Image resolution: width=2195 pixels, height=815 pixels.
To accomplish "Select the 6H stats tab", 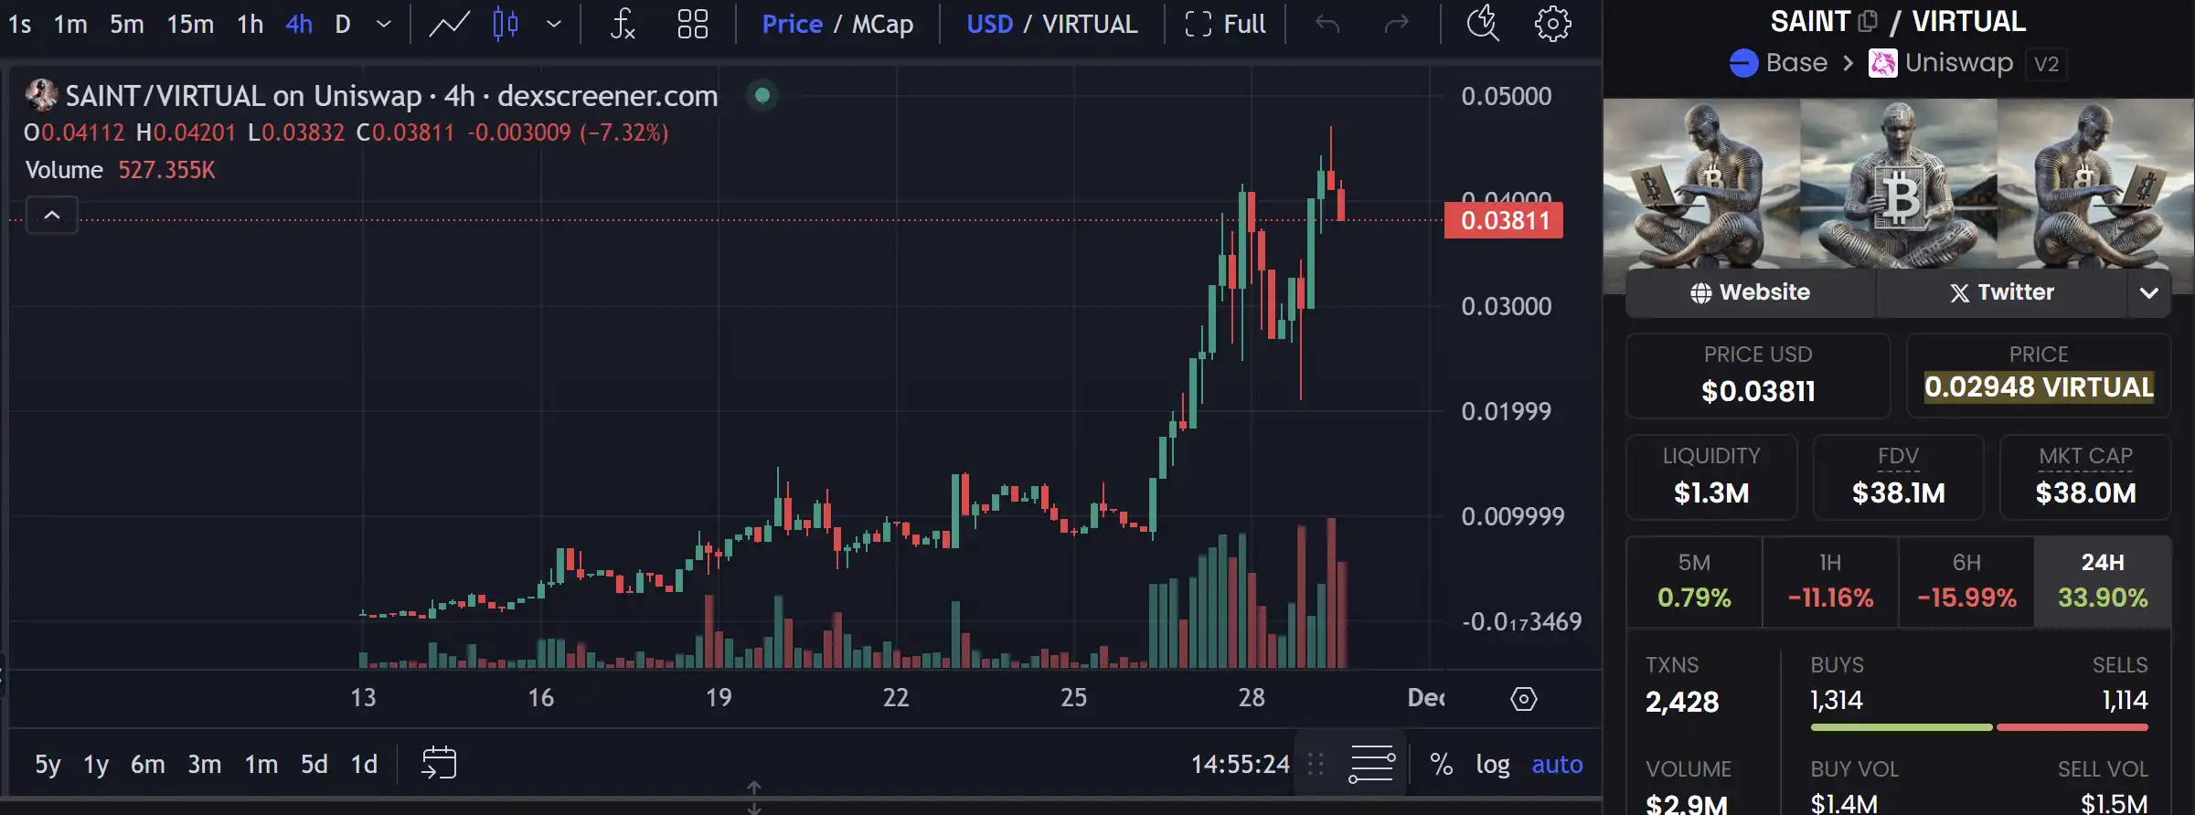I will (x=1966, y=582).
